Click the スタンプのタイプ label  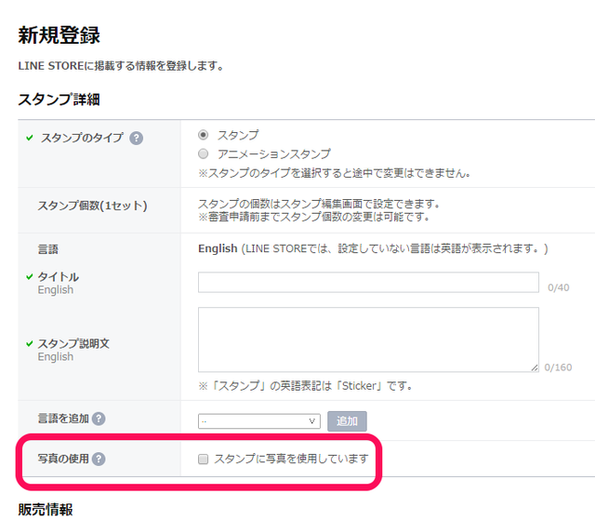coord(82,138)
